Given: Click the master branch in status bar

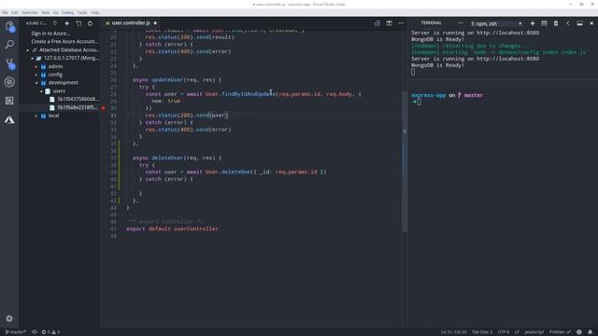Looking at the screenshot, I should [15, 332].
